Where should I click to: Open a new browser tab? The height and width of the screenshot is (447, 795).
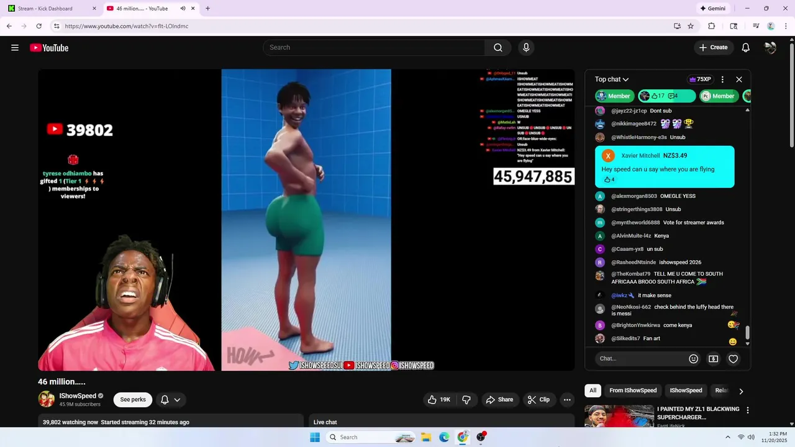pyautogui.click(x=207, y=9)
